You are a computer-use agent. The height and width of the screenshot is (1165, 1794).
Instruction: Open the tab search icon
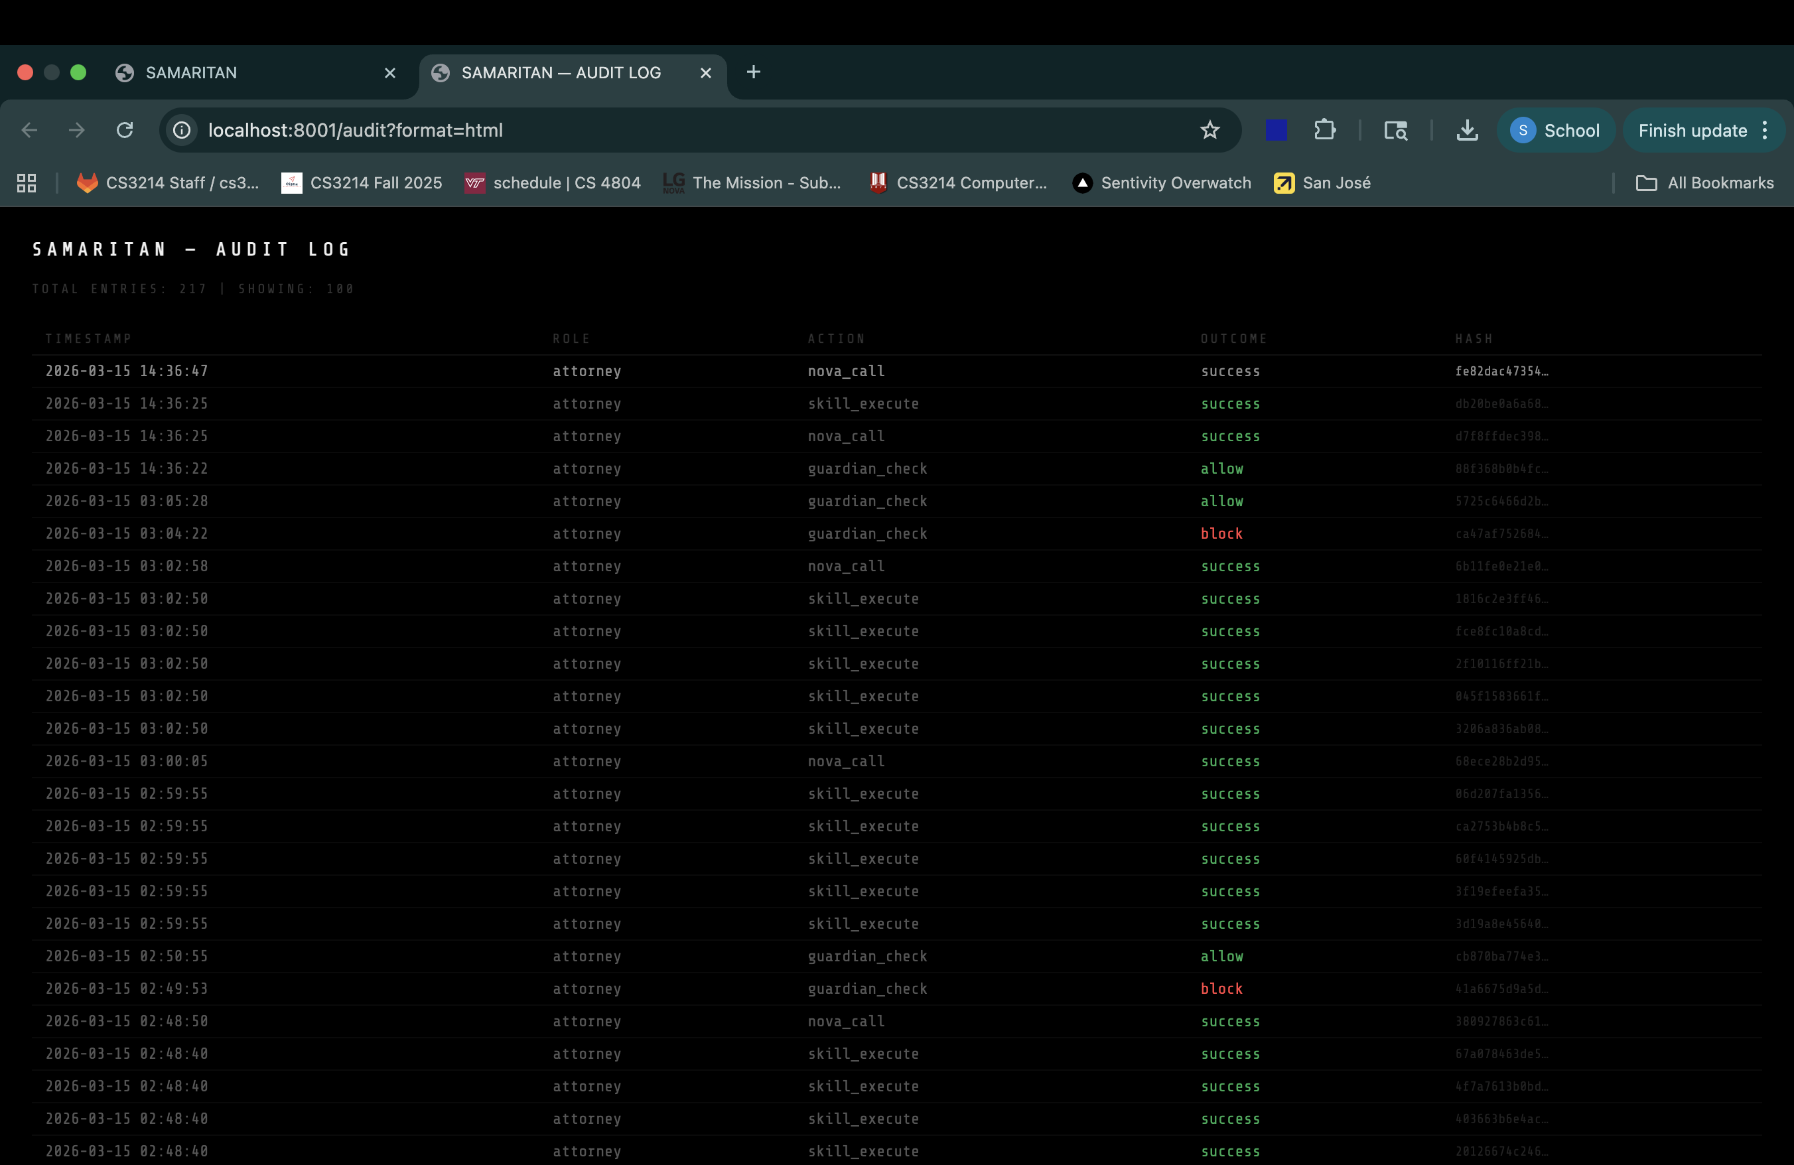click(x=1395, y=130)
